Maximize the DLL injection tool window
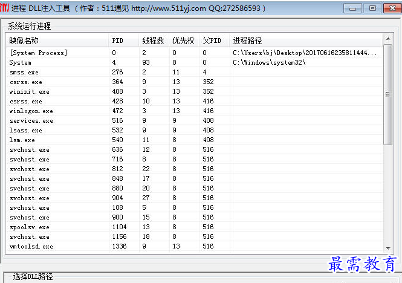Viewport: 402px width, 283px height. 372,8
